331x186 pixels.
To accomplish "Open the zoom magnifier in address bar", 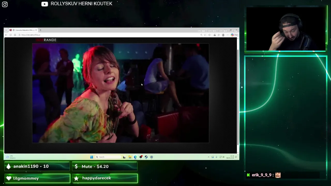I will pos(201,35).
